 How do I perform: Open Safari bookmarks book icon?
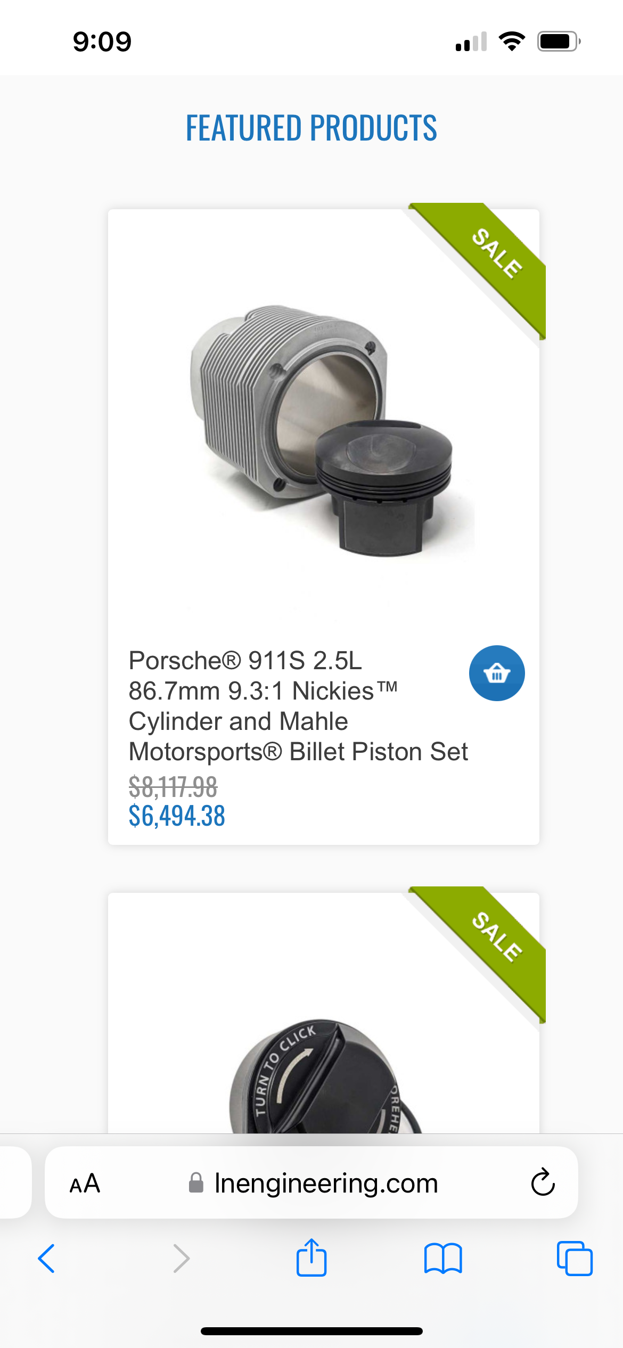coord(443,1259)
